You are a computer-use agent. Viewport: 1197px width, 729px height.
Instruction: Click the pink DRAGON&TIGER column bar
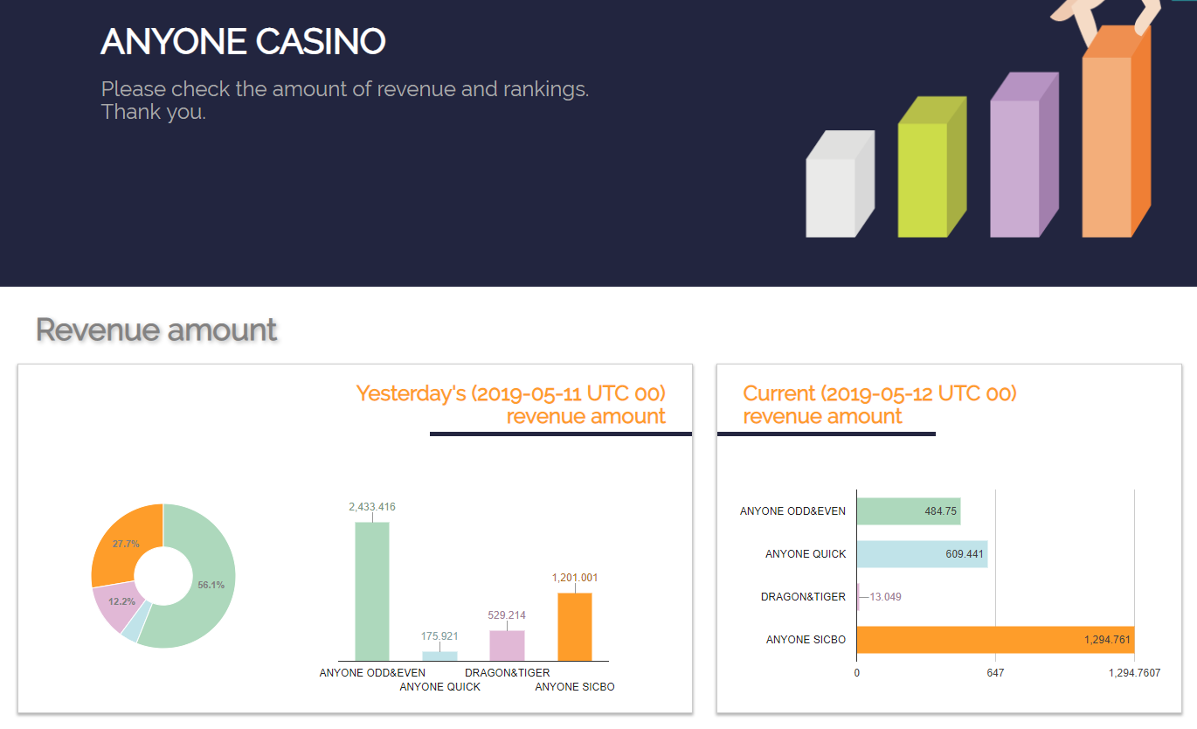tap(507, 645)
